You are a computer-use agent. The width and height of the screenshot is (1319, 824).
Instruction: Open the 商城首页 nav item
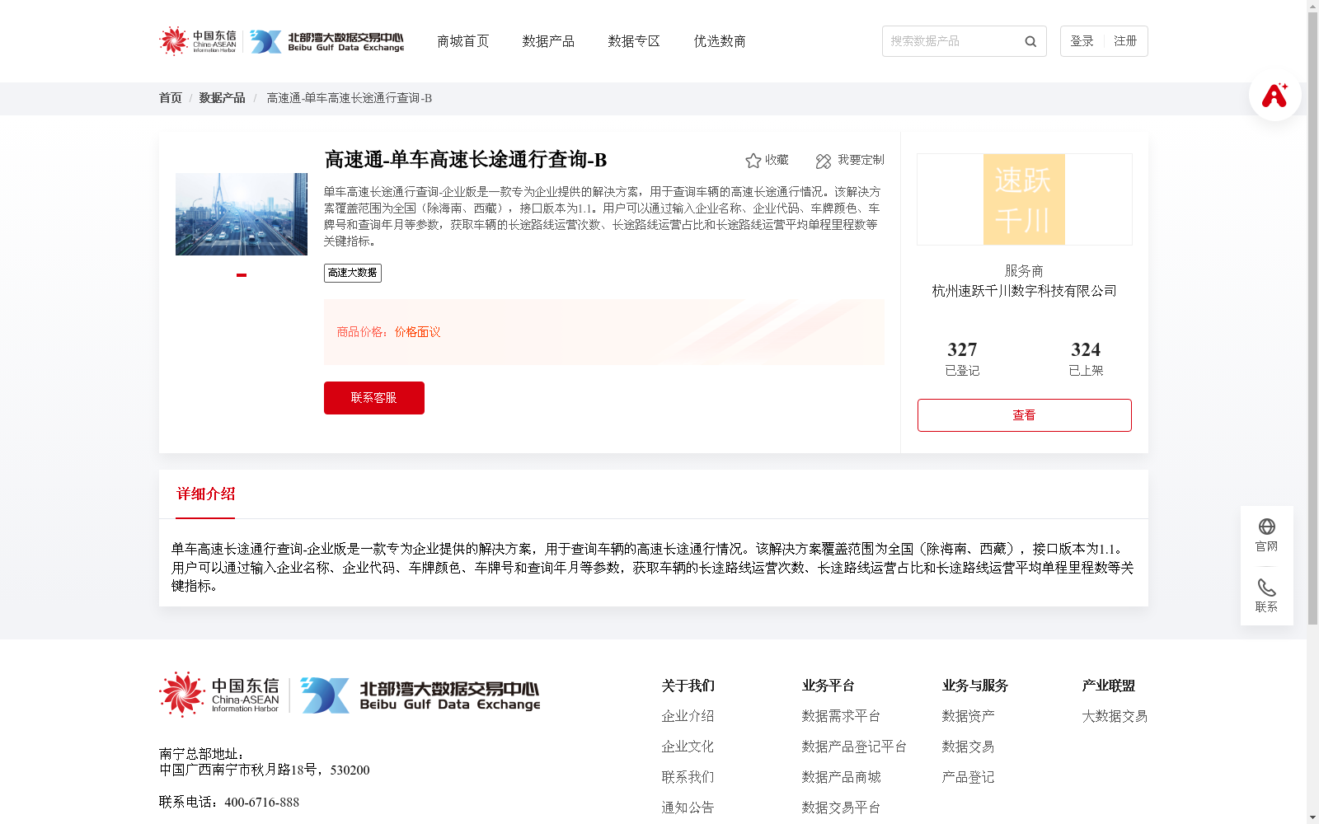[463, 41]
